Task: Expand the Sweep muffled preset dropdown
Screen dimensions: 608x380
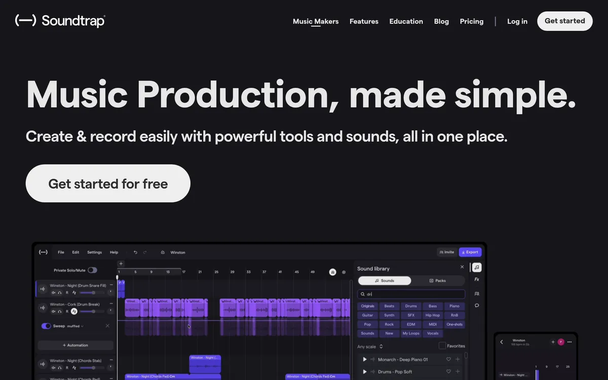Action: click(75, 326)
